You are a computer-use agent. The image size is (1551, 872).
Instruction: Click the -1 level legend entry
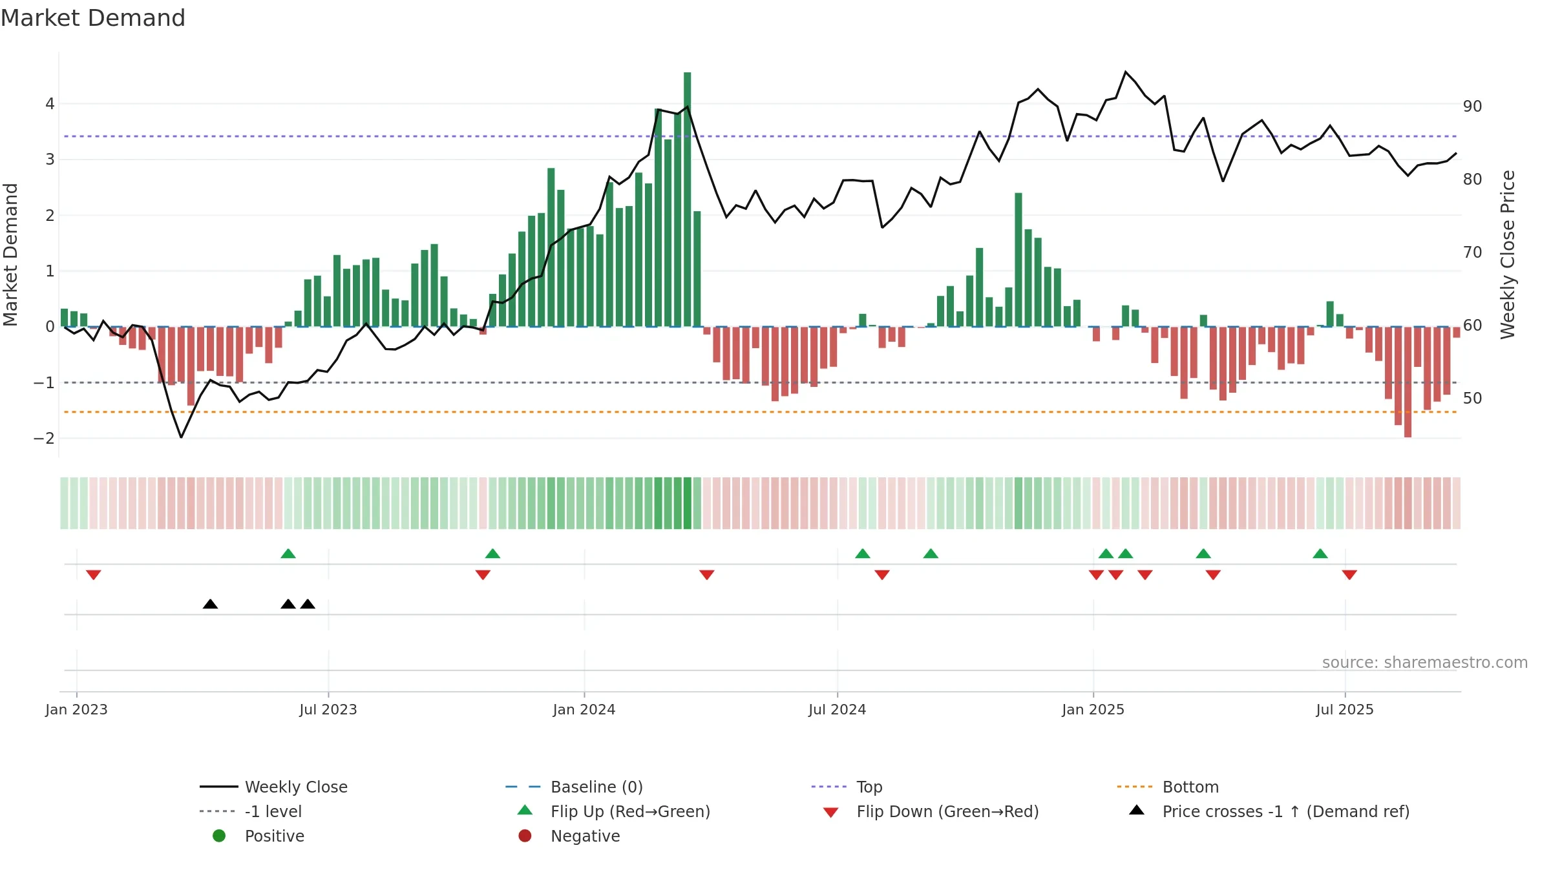click(x=251, y=811)
